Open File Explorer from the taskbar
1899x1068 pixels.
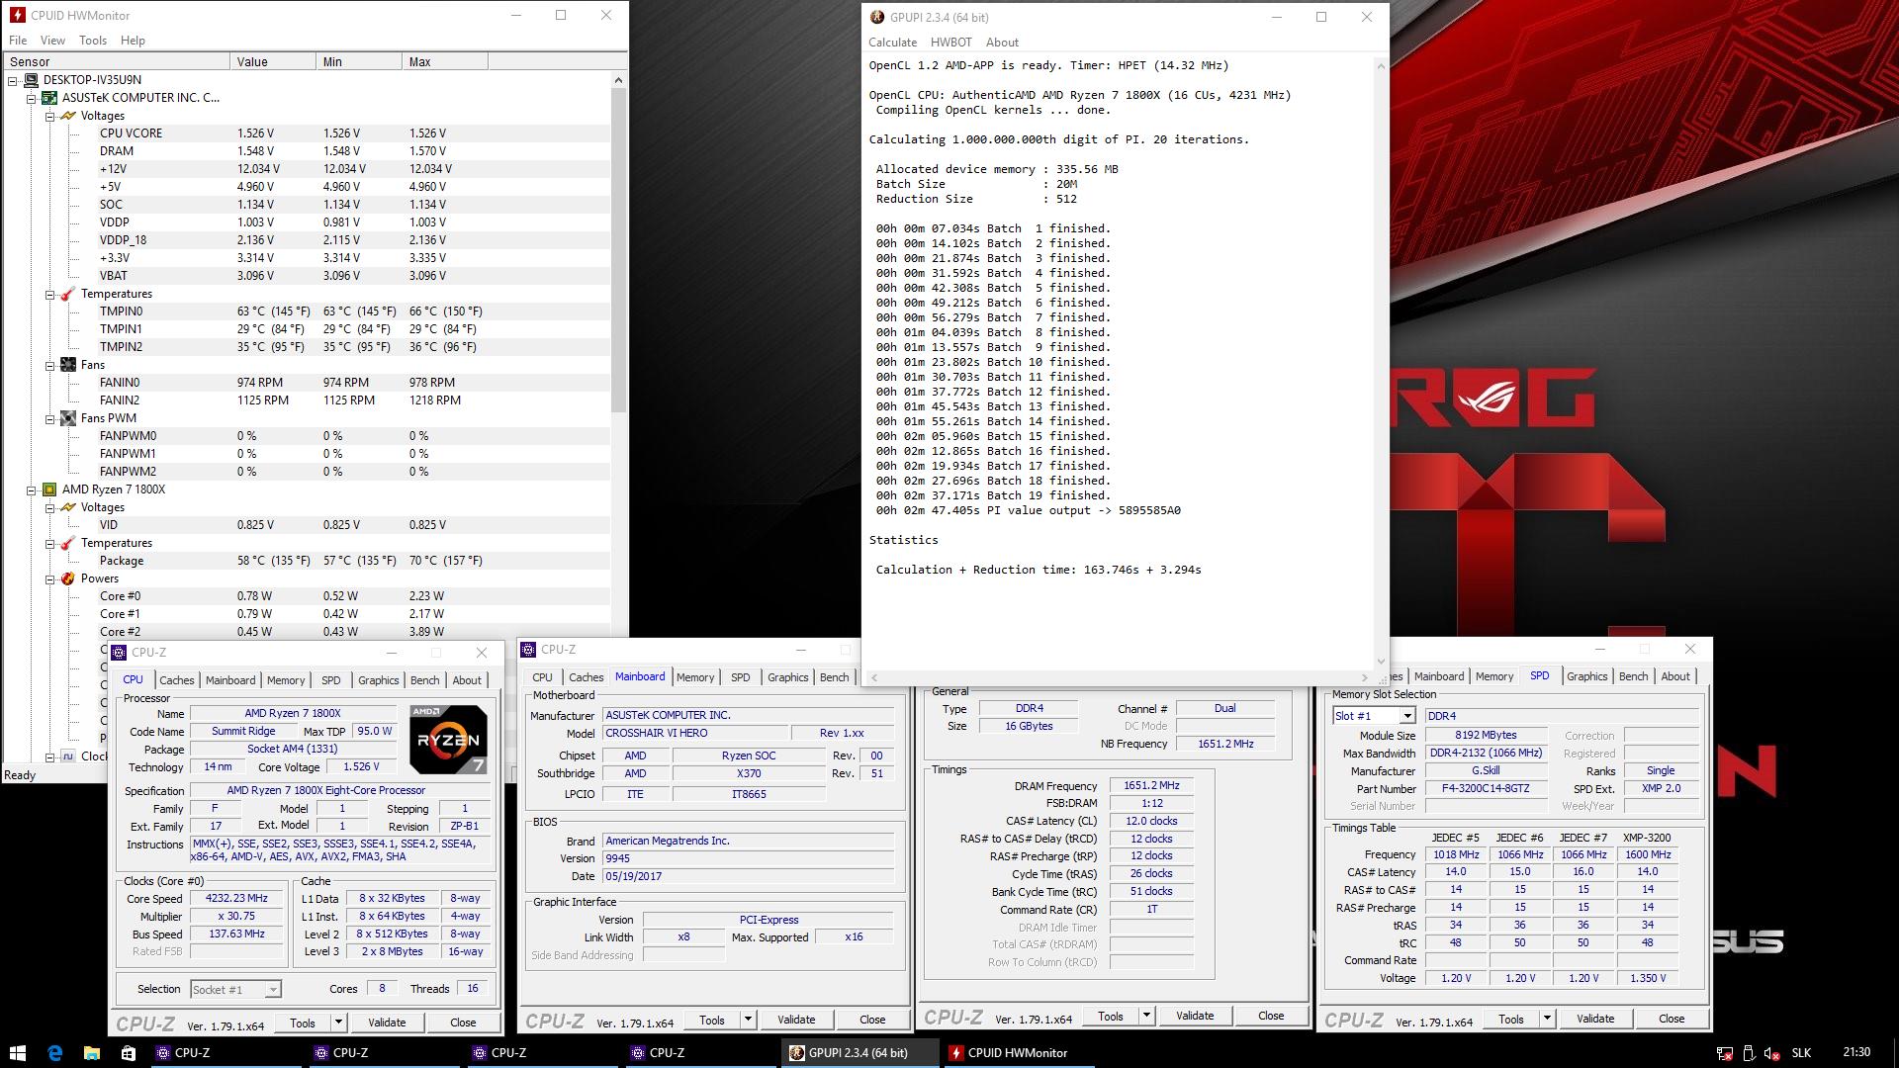pos(91,1053)
